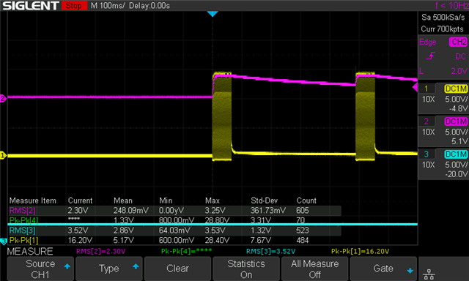The height and width of the screenshot is (281, 469).
Task: Select the Pk-Pk[1] measurement row label
Action: (23, 241)
